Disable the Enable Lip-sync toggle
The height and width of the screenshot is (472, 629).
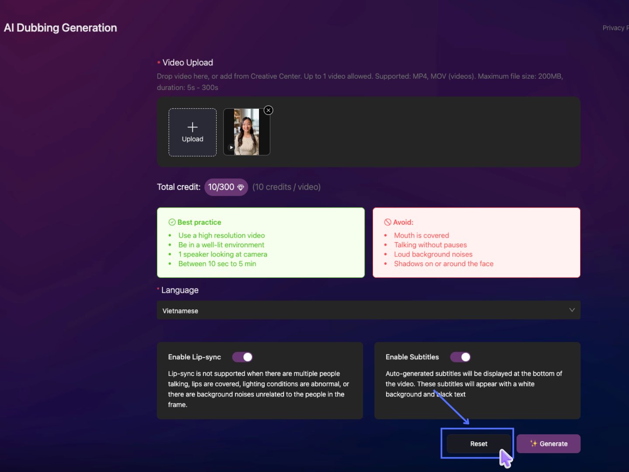click(242, 357)
